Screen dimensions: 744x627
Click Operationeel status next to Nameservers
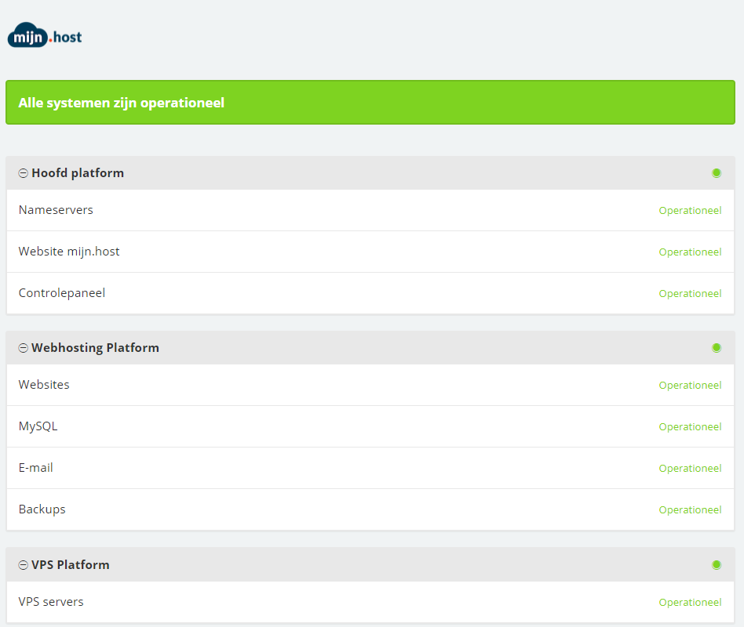click(690, 211)
